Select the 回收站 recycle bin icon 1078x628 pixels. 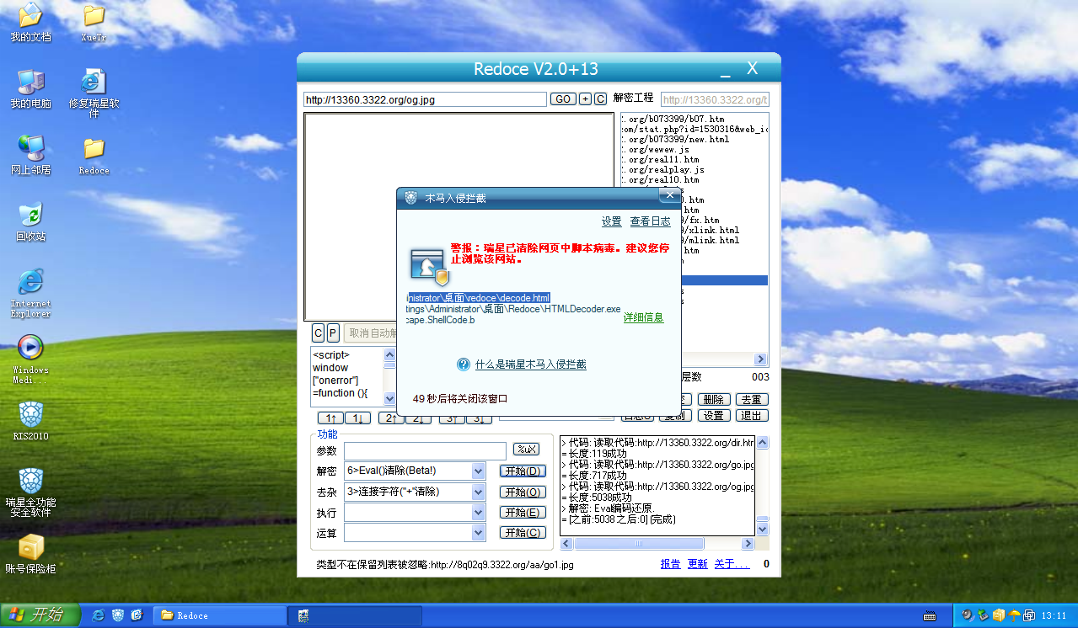pyautogui.click(x=30, y=221)
